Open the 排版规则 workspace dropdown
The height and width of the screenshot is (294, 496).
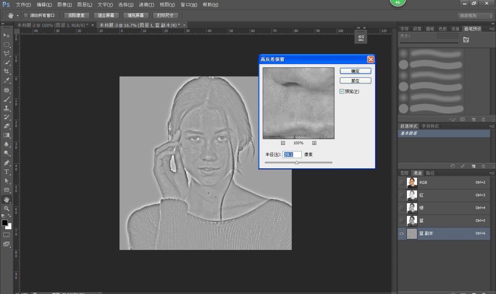pyautogui.click(x=475, y=16)
